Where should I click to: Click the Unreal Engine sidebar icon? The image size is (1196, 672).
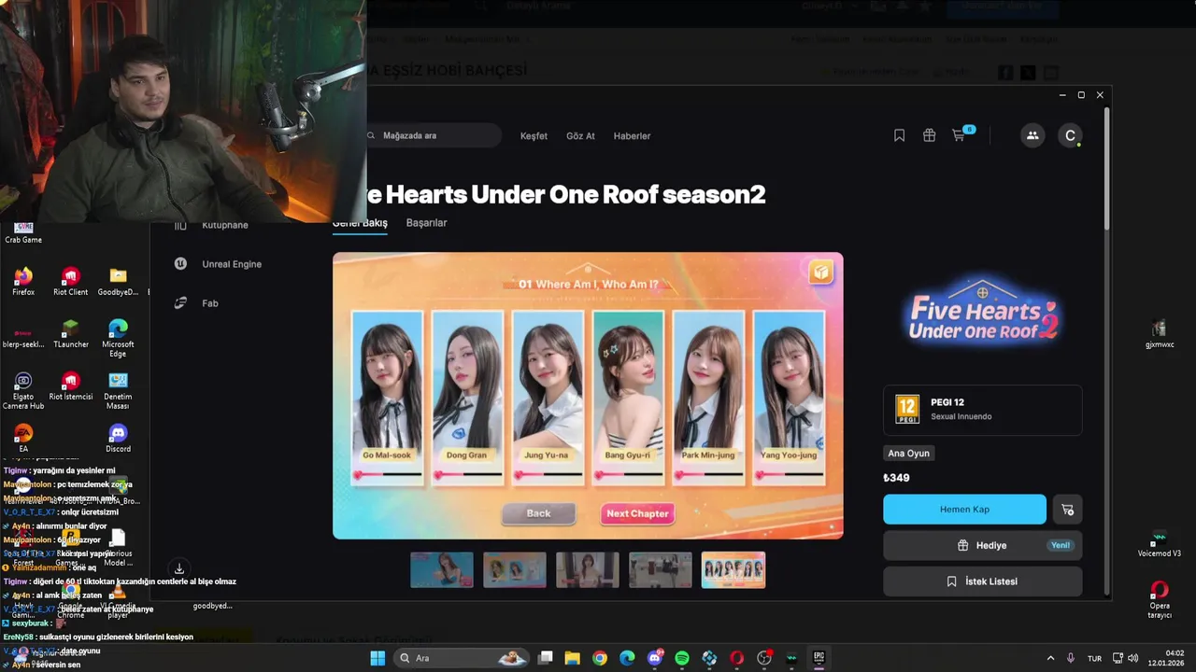click(180, 264)
